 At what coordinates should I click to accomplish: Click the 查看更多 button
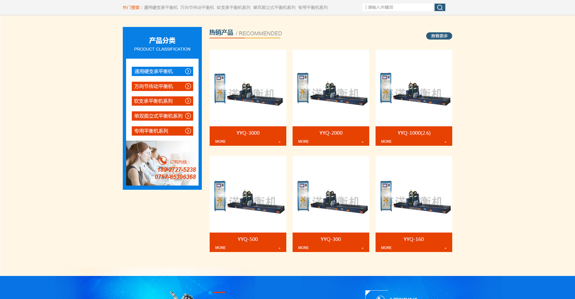pyautogui.click(x=439, y=36)
